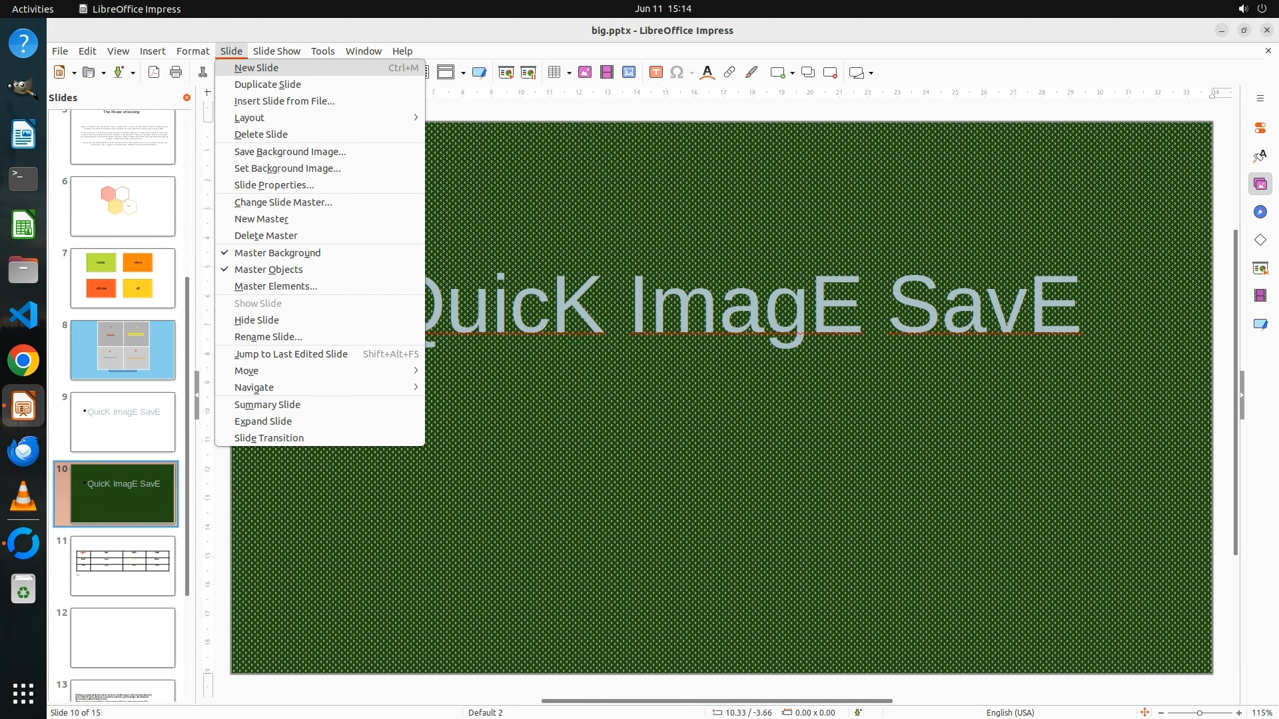Click Slide Properties... menu entry
The height and width of the screenshot is (719, 1279).
click(274, 185)
